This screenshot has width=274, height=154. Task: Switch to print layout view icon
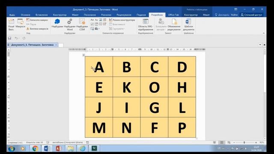[222, 142]
